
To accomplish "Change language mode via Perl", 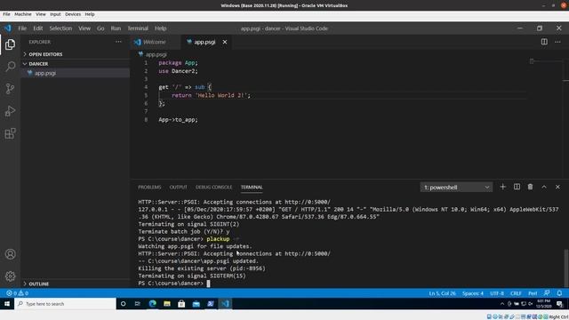I will click(x=533, y=293).
